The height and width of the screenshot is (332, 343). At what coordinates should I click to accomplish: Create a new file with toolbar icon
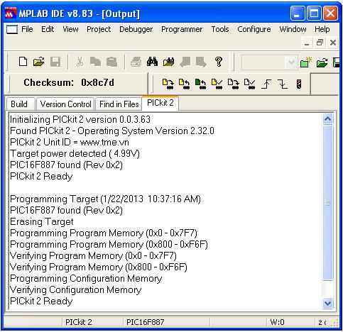pos(23,62)
